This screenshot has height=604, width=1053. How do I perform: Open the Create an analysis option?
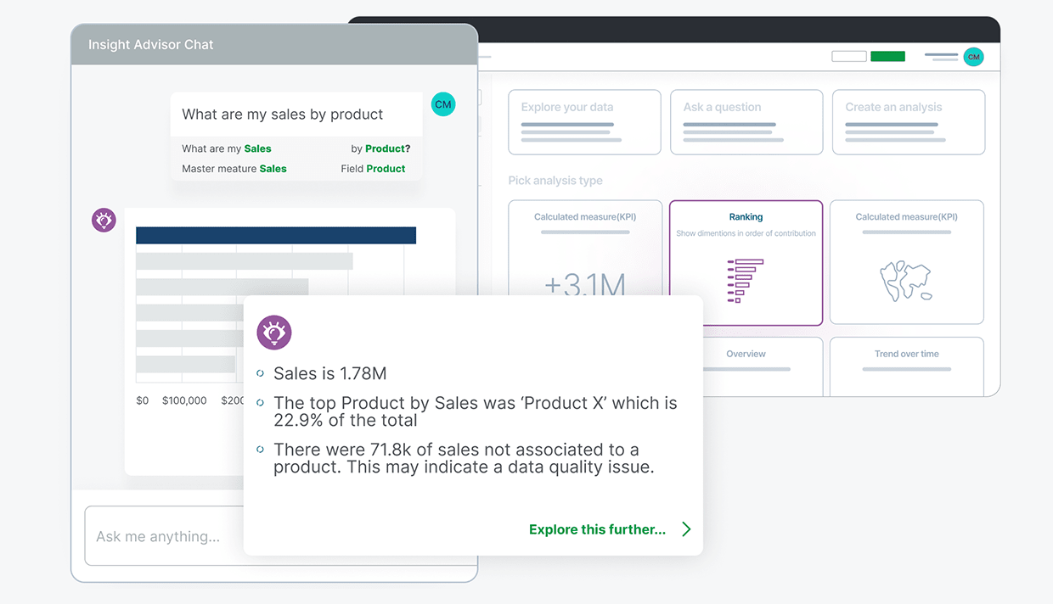(x=908, y=121)
